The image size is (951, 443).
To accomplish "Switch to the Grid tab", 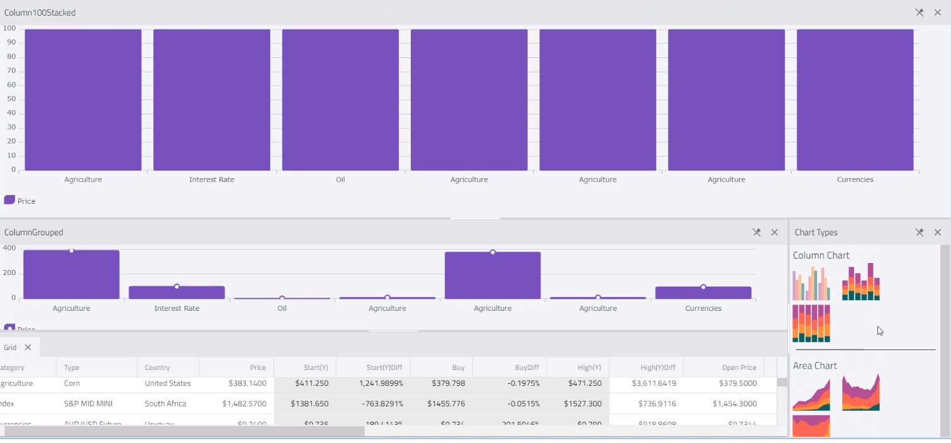I will (9, 347).
